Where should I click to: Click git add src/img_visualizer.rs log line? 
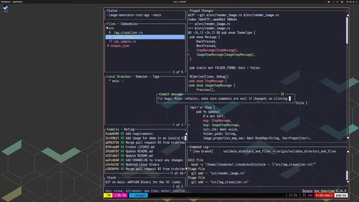(220, 182)
